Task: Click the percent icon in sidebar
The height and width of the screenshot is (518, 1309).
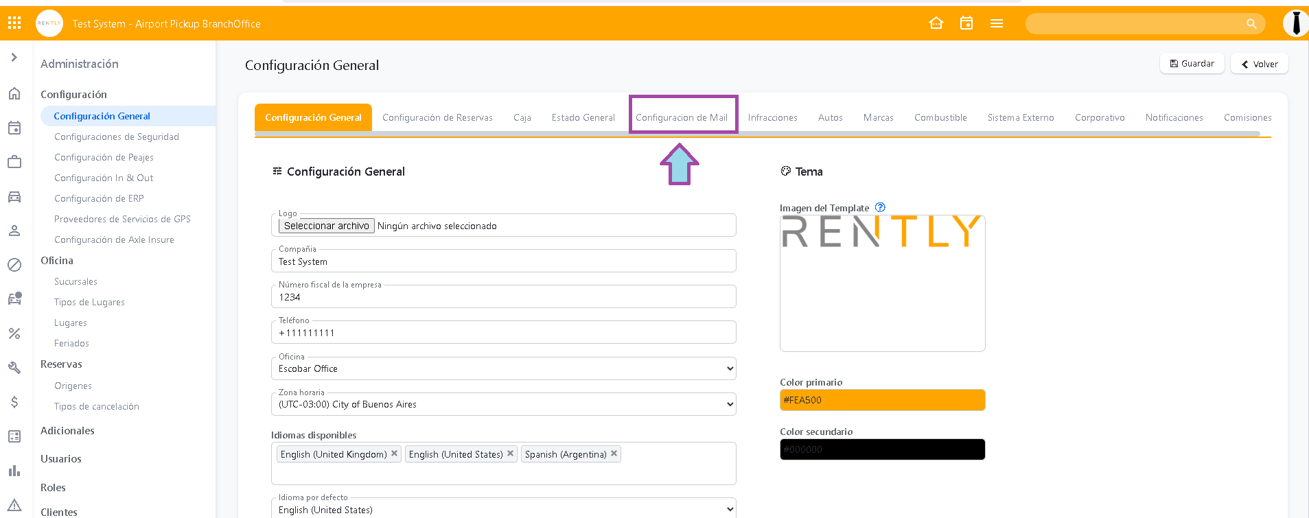Action: [14, 333]
